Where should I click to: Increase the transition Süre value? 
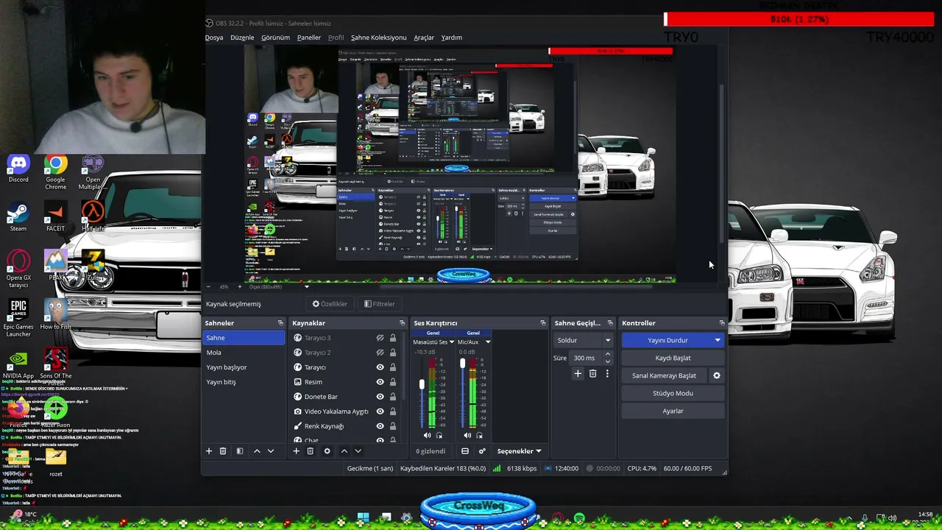point(608,355)
